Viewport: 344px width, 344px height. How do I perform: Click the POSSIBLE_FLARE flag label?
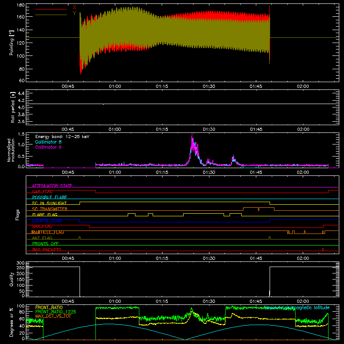(49, 197)
